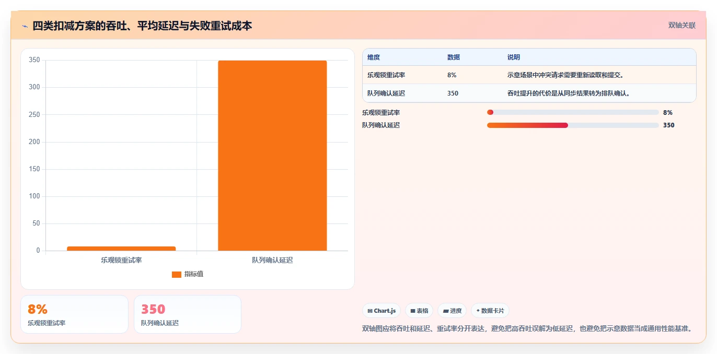Image resolution: width=717 pixels, height=354 pixels.
Task: Click the 350 y-axis tick label
Action: click(34, 60)
